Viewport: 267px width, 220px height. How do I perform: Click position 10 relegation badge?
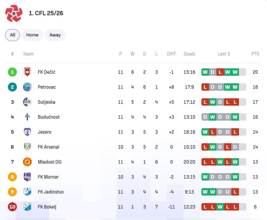point(12,207)
